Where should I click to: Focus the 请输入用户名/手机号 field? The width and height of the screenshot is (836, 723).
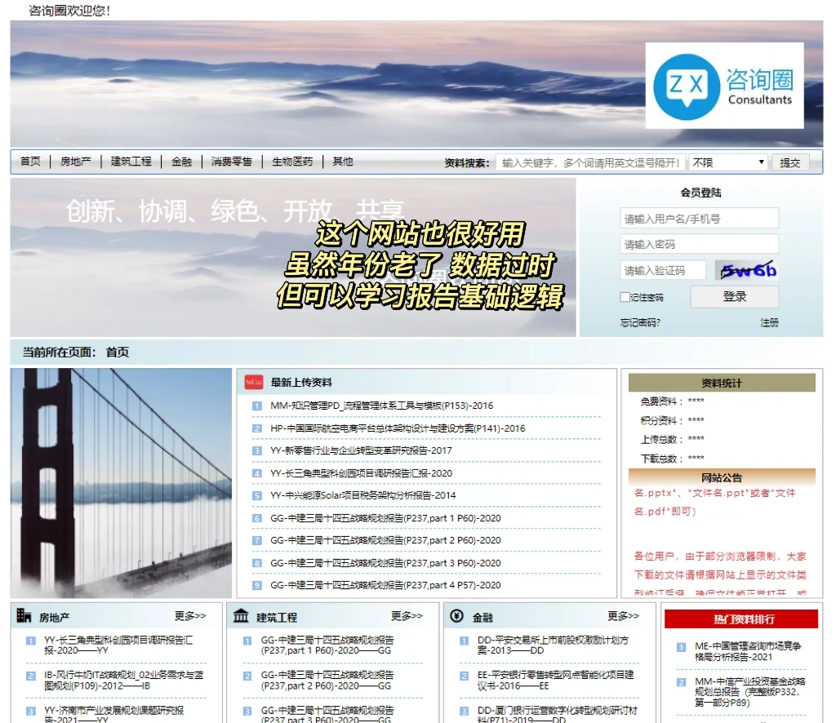click(699, 219)
